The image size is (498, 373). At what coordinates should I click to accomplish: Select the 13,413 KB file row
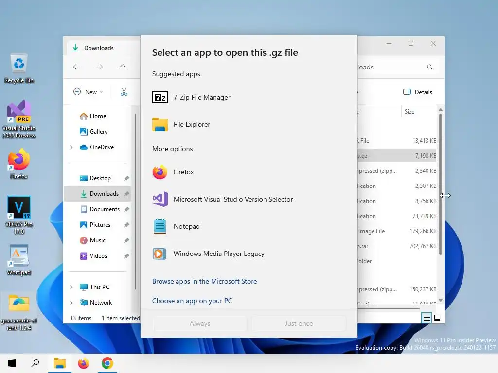click(397, 141)
